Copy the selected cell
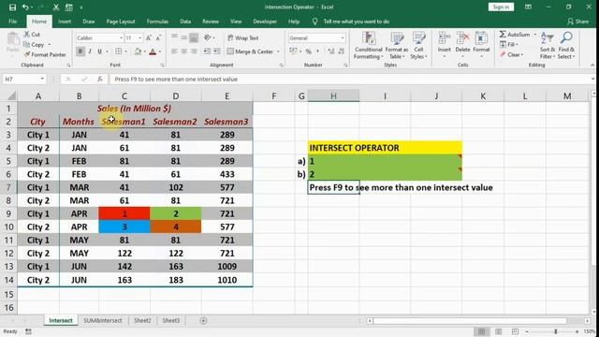 tap(34, 45)
